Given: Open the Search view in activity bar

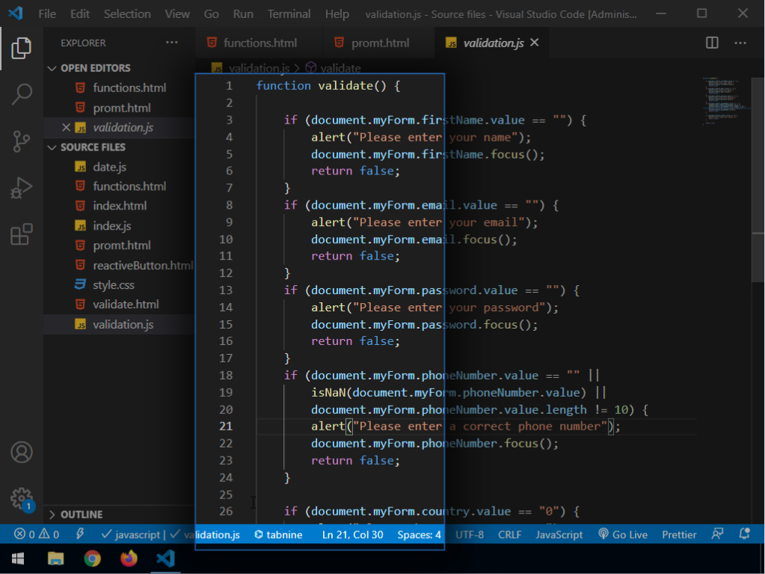Looking at the screenshot, I should click(x=21, y=94).
